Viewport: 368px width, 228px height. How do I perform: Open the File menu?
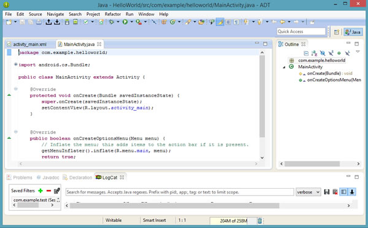coord(9,14)
